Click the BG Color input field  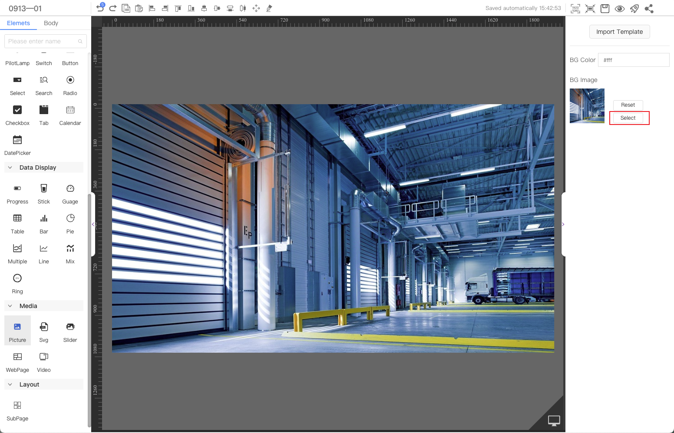[633, 60]
